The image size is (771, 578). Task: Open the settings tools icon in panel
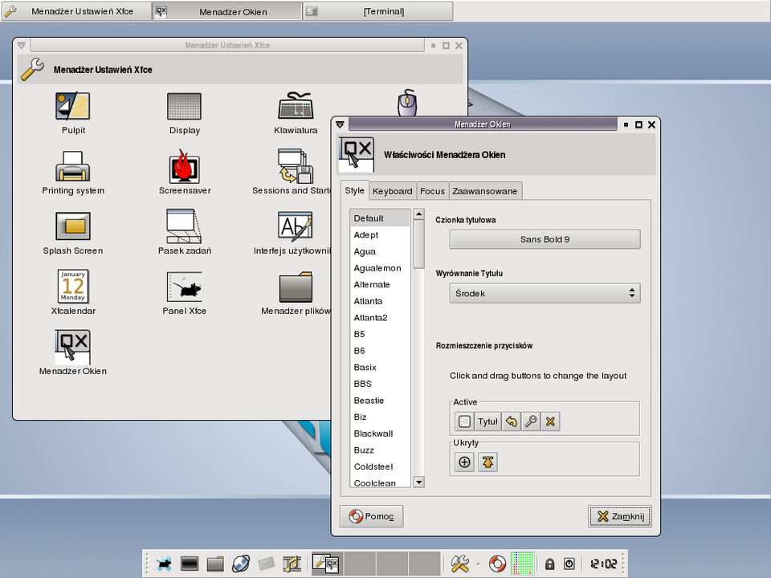pos(460,564)
